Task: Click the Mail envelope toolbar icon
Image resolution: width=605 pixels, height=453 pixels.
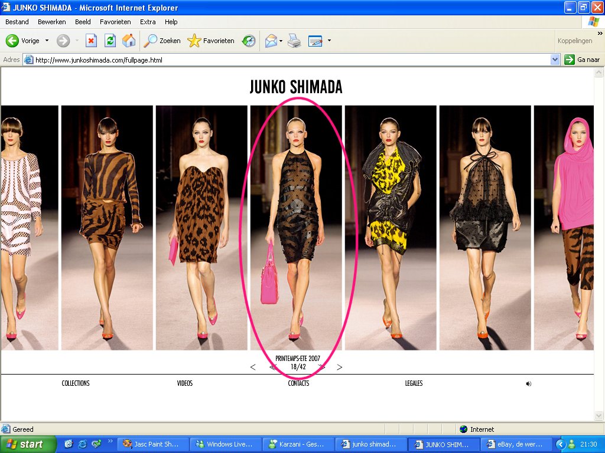Action: tap(271, 41)
